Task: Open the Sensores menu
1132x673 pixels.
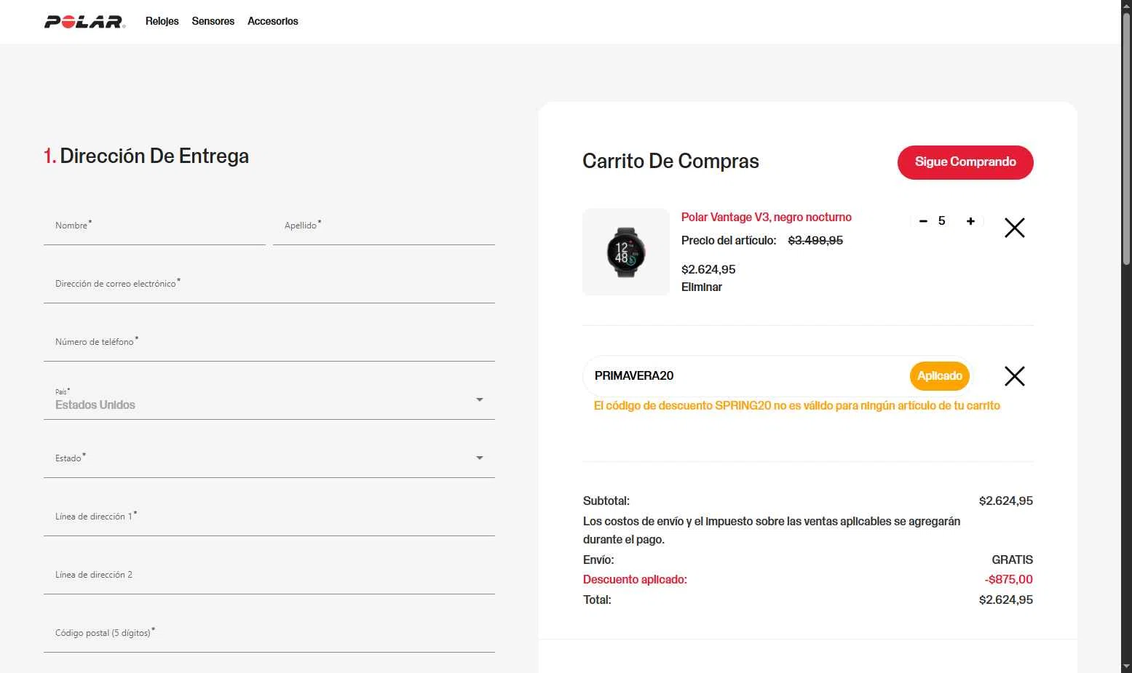Action: [213, 21]
